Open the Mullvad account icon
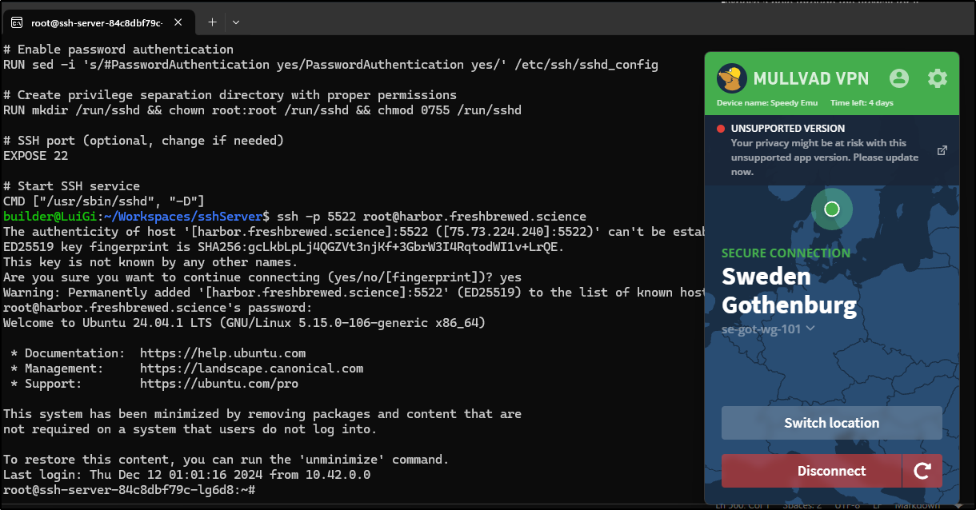The height and width of the screenshot is (510, 976). tap(899, 78)
